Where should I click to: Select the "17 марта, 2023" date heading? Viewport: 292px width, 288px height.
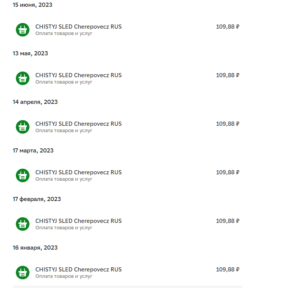tap(33, 151)
